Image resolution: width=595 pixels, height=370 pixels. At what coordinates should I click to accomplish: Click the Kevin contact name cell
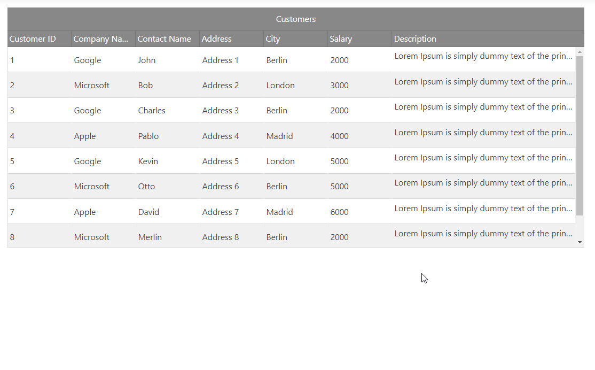(x=148, y=161)
